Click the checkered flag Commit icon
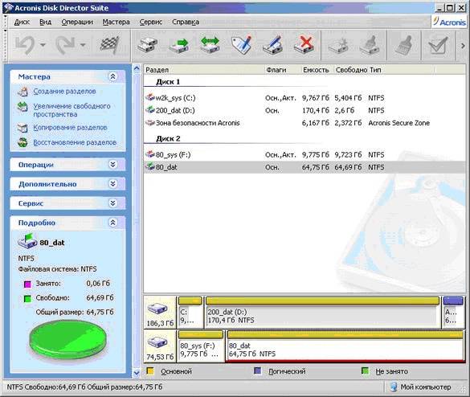Image resolution: width=470 pixels, height=397 pixels. pos(109,45)
